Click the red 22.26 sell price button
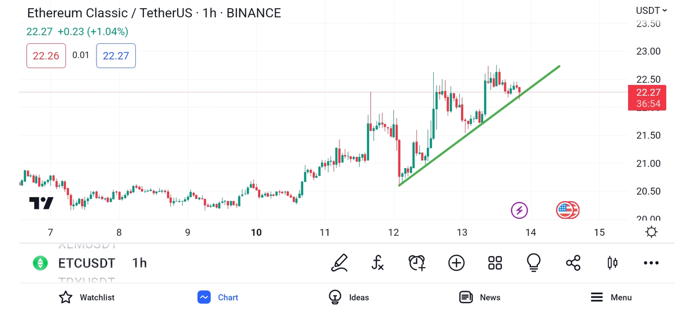The height and width of the screenshot is (312, 694). click(46, 56)
